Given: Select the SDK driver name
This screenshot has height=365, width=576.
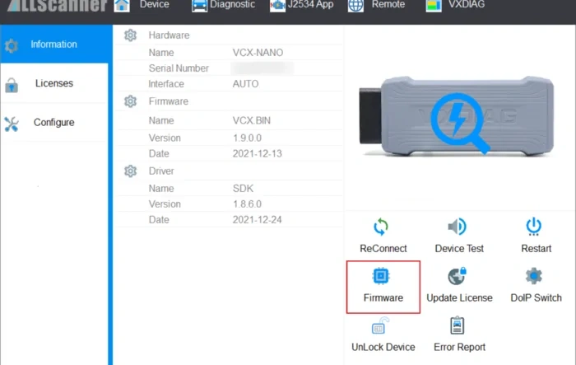Looking at the screenshot, I should (243, 189).
